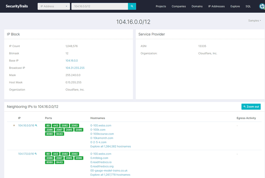Expand the Samples dropdown
This screenshot has height=178, width=265.
[x=255, y=20]
